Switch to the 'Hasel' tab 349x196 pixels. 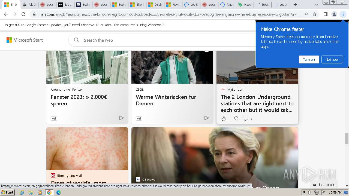point(245,5)
